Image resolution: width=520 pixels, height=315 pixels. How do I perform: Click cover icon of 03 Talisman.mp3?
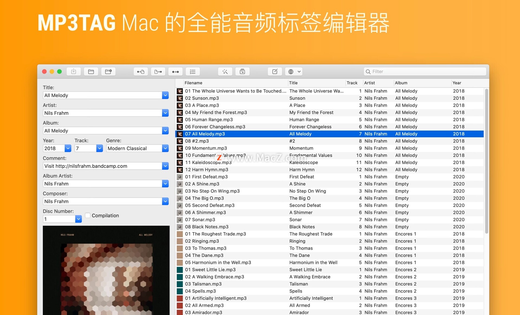[180, 284]
